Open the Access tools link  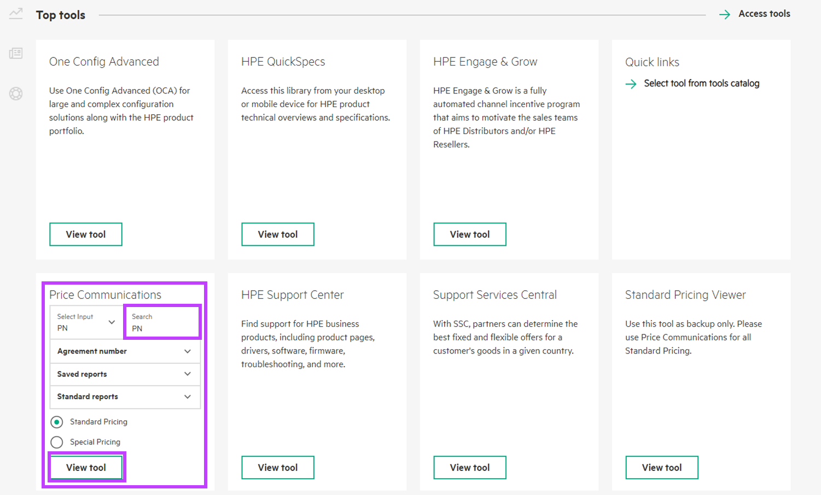pyautogui.click(x=764, y=14)
